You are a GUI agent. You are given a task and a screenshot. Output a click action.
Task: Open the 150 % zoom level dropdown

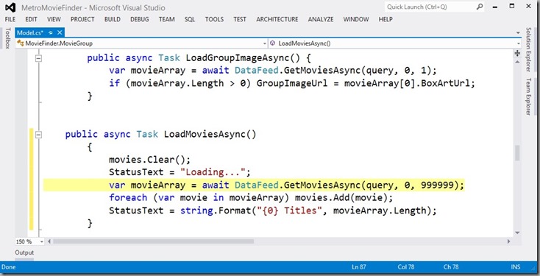(42, 241)
